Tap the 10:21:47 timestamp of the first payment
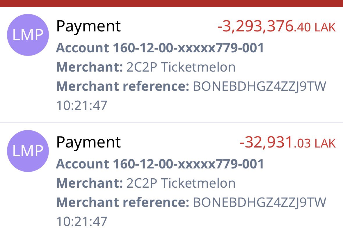Viewport: 343px width, 231px height. (x=82, y=105)
